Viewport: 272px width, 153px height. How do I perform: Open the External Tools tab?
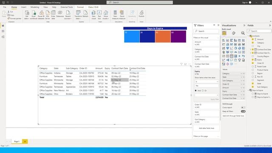(x=67, y=7)
